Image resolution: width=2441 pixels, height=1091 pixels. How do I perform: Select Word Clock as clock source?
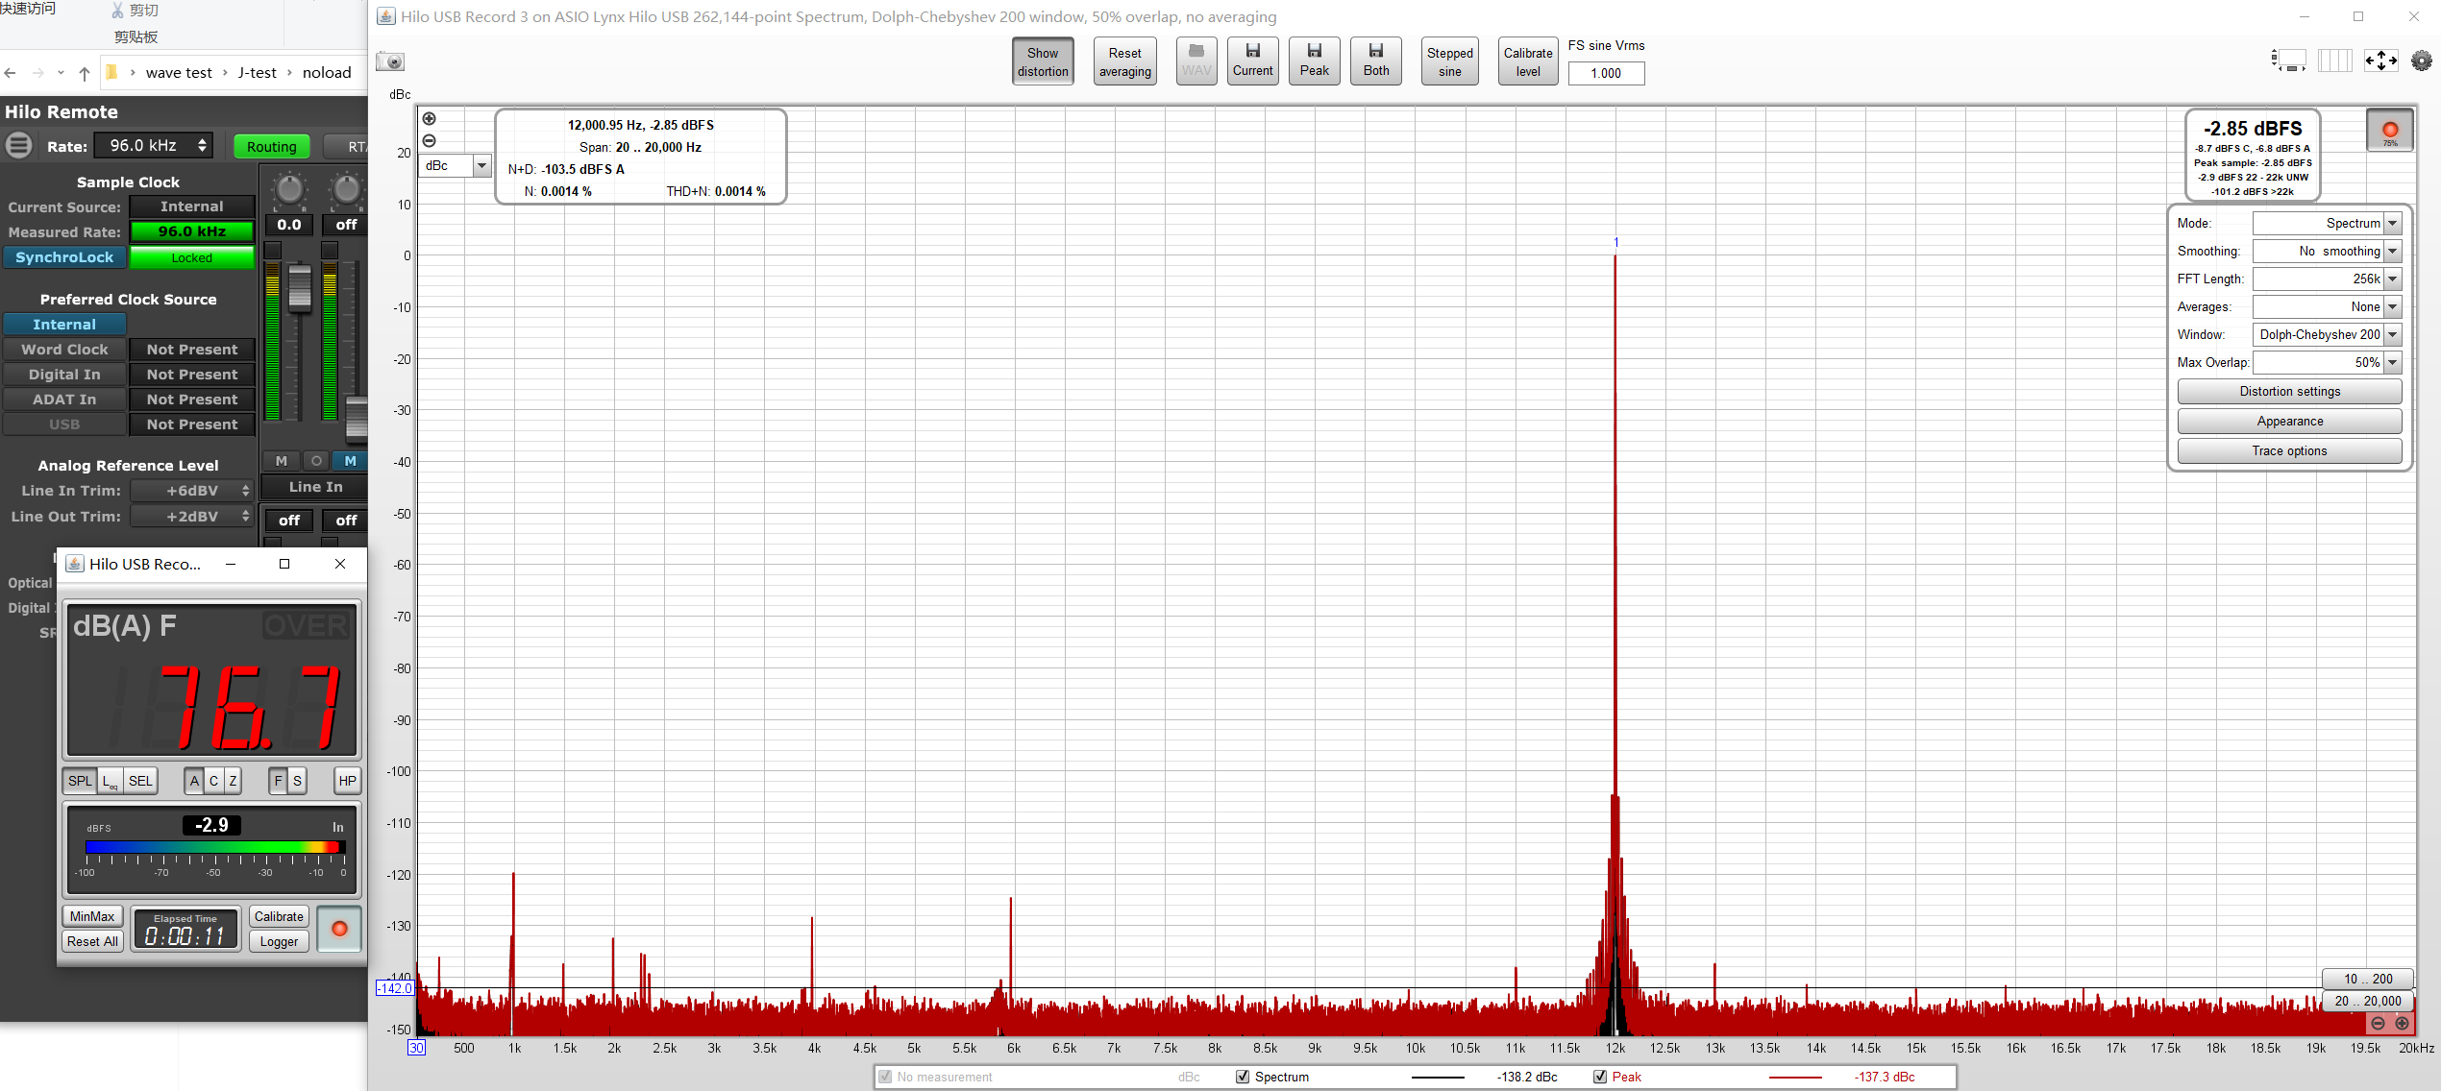[x=64, y=350]
